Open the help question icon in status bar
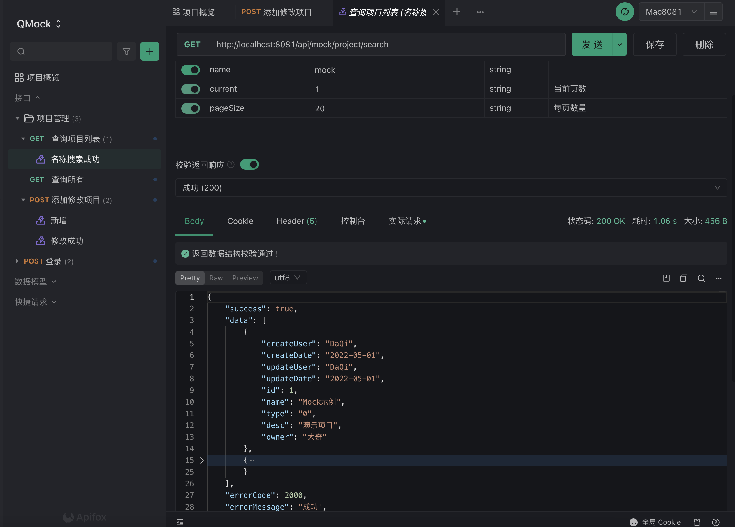This screenshot has width=735, height=527. [715, 522]
